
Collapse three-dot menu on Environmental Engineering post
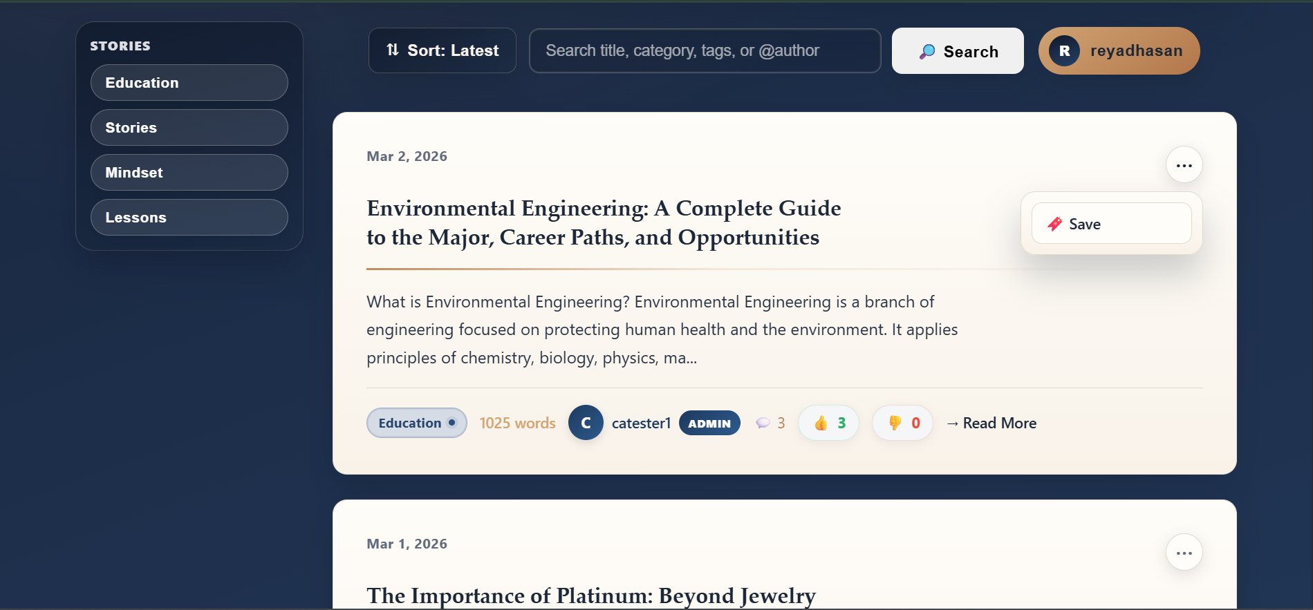[x=1184, y=165]
